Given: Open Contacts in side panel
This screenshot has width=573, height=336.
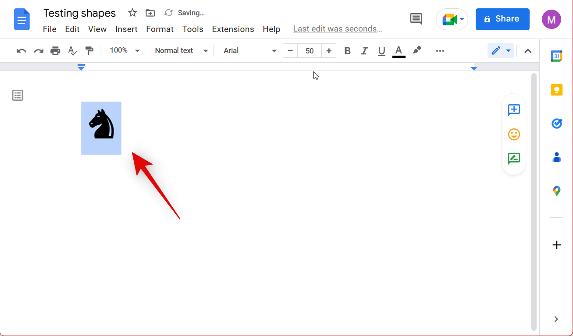Looking at the screenshot, I should pyautogui.click(x=556, y=157).
